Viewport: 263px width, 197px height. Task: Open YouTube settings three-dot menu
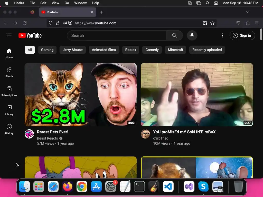pyautogui.click(x=222, y=35)
